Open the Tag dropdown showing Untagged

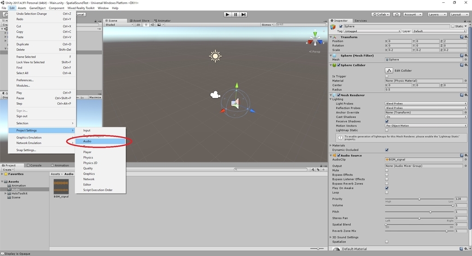372,31
